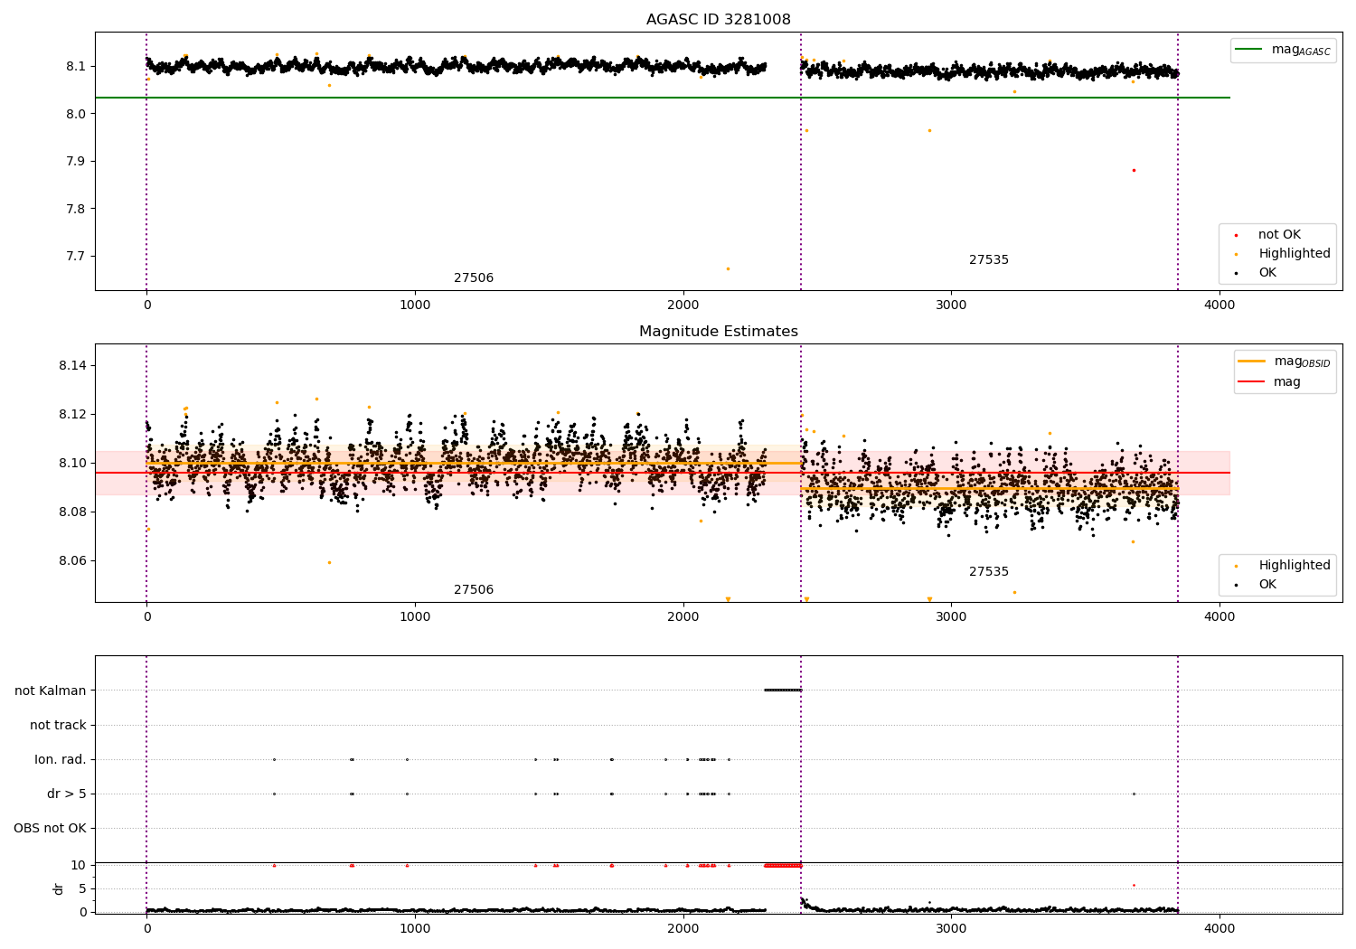This screenshot has width=1356, height=949.
Task: Select the "not OK" legend entry
Action: click(x=1279, y=235)
